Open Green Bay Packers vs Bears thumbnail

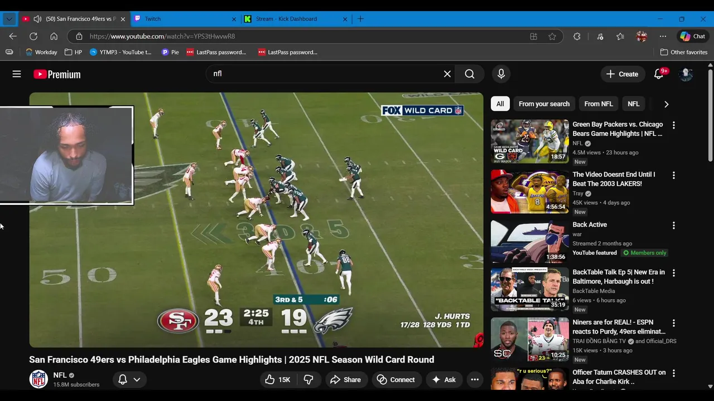click(529, 141)
